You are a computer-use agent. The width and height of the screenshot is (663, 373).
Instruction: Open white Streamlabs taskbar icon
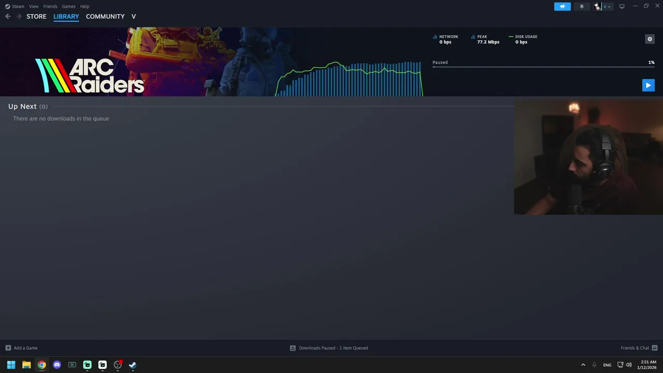pyautogui.click(x=103, y=365)
